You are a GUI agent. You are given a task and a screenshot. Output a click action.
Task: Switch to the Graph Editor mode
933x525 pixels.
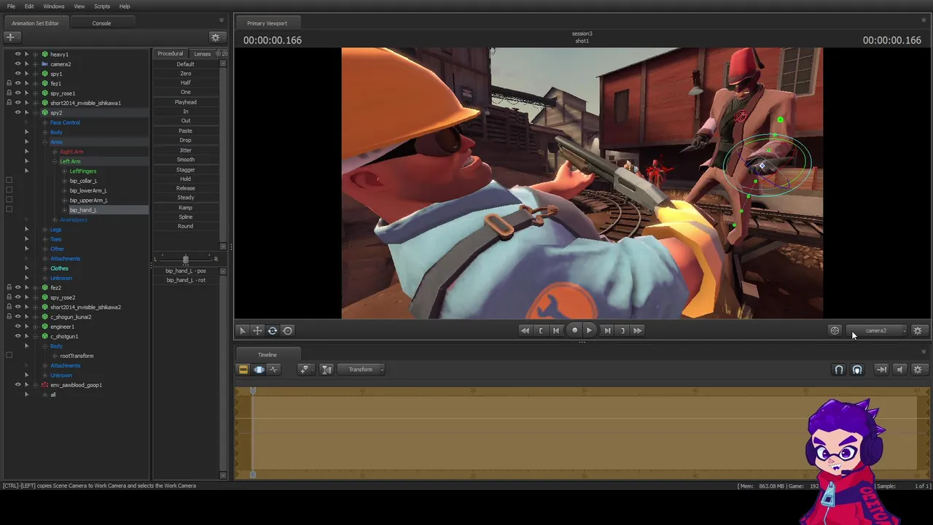click(x=274, y=370)
